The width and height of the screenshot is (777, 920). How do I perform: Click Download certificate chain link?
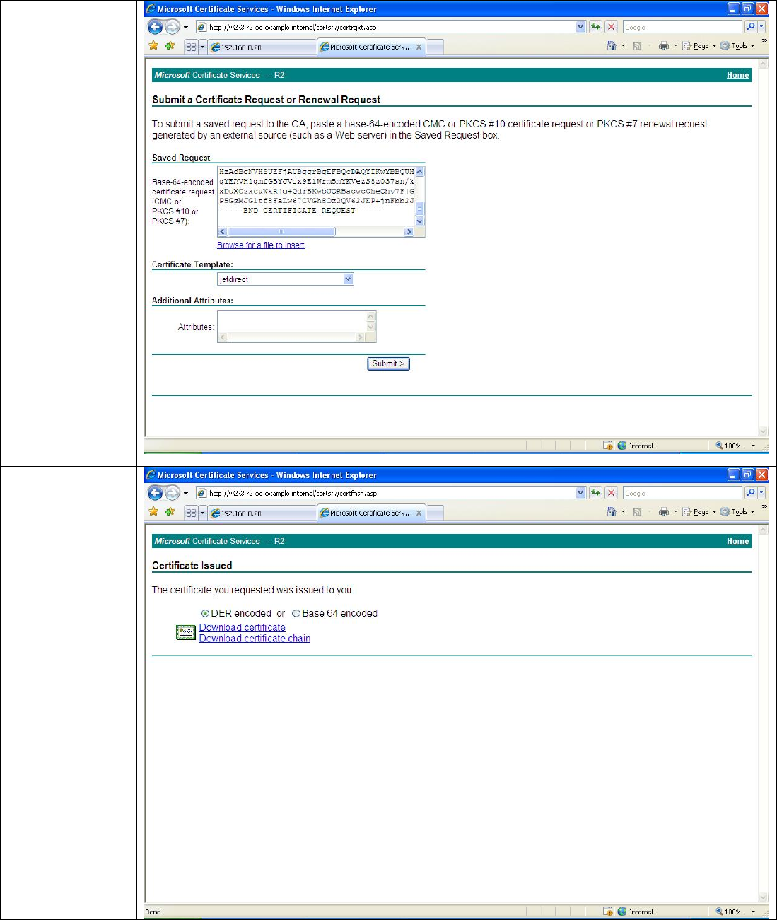[255, 639]
